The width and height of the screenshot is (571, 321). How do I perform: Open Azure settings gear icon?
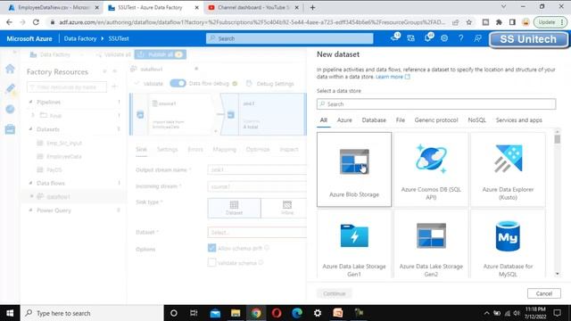tap(444, 38)
